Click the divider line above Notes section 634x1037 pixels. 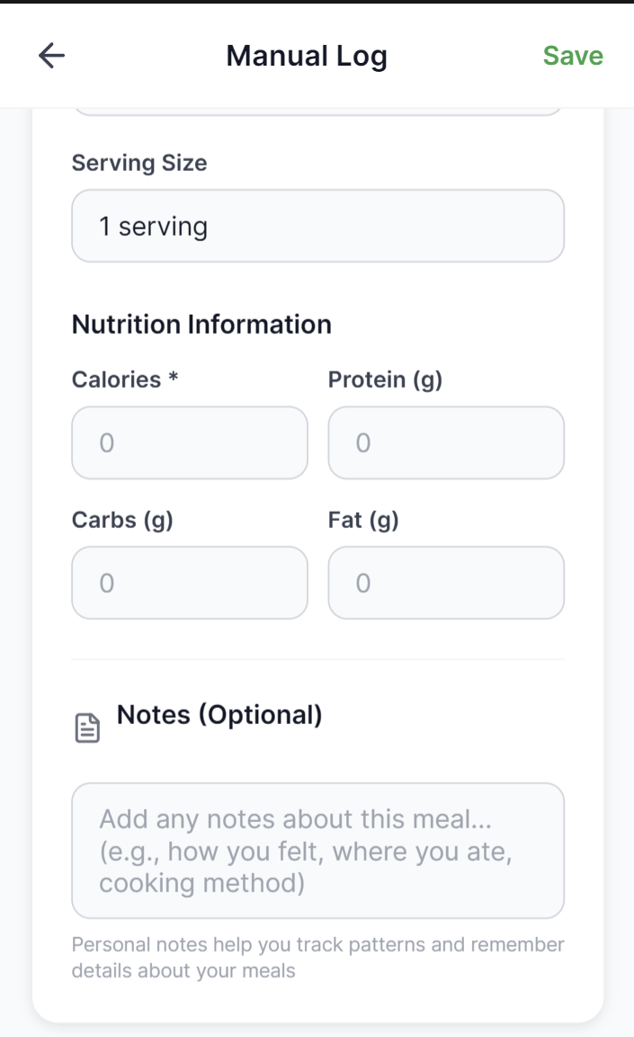pyautogui.click(x=317, y=659)
